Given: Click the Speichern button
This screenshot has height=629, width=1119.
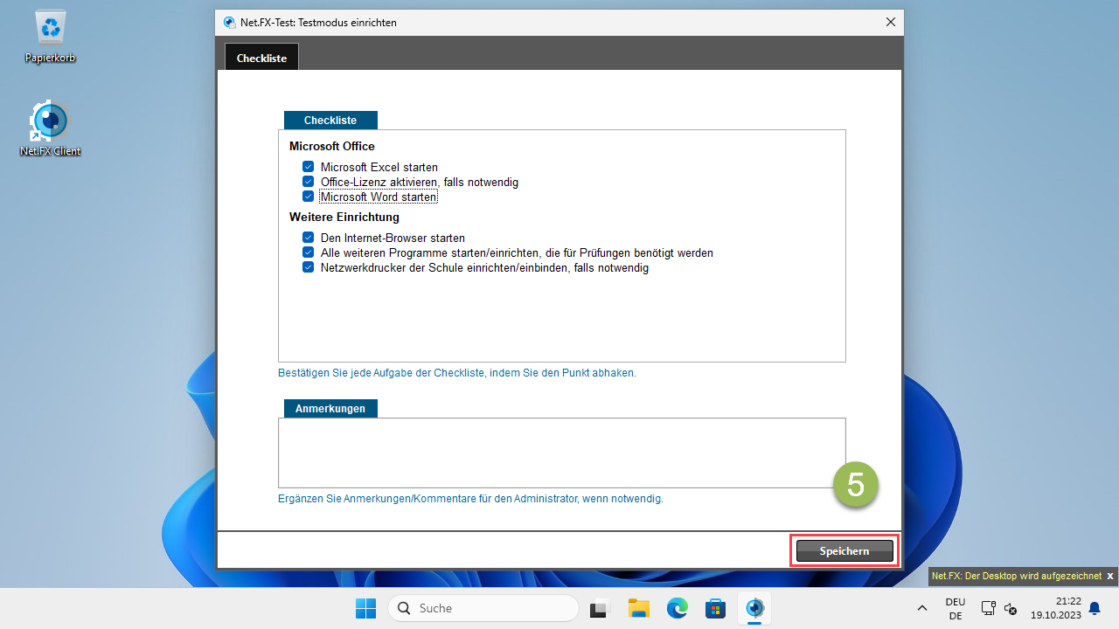Looking at the screenshot, I should point(844,551).
